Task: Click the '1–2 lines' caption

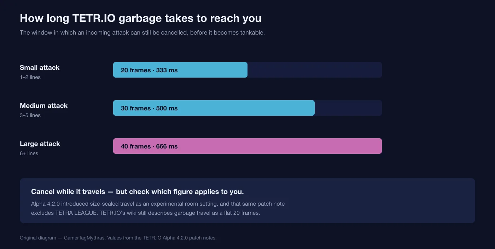Action: (x=30, y=77)
